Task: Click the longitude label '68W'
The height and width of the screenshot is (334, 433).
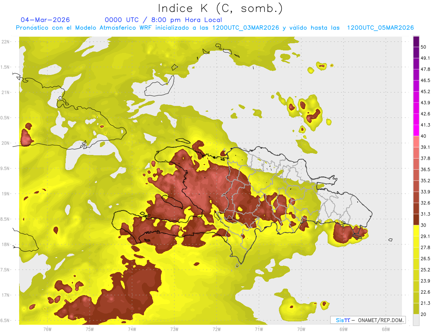Action: coord(386,329)
